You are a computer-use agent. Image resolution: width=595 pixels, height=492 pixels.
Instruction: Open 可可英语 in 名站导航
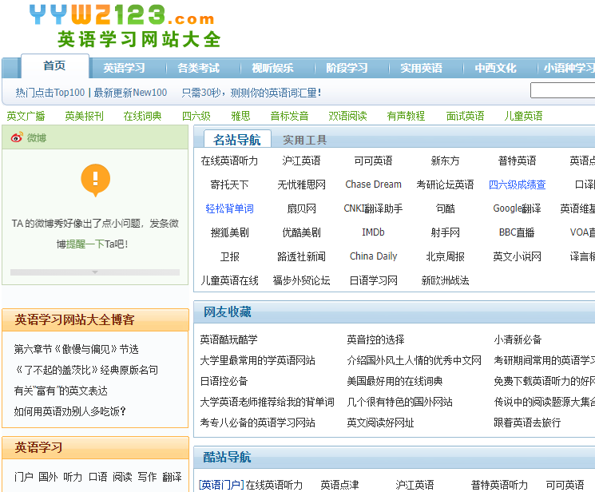tap(373, 161)
